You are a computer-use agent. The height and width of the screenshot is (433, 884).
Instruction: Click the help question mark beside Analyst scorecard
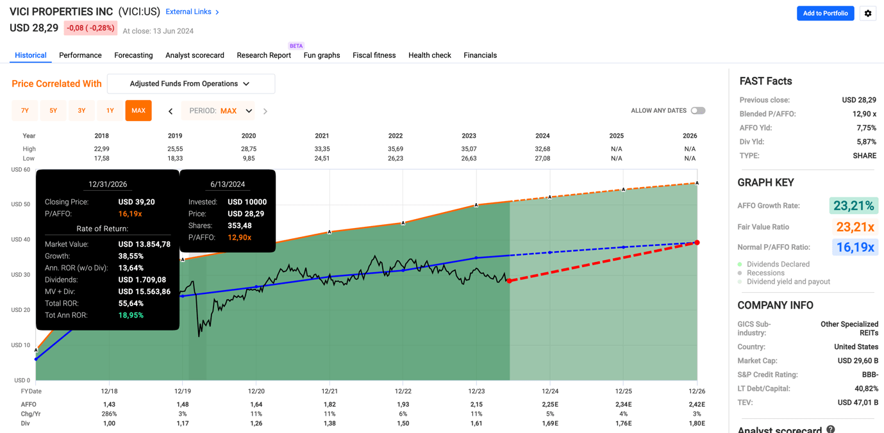pyautogui.click(x=830, y=429)
